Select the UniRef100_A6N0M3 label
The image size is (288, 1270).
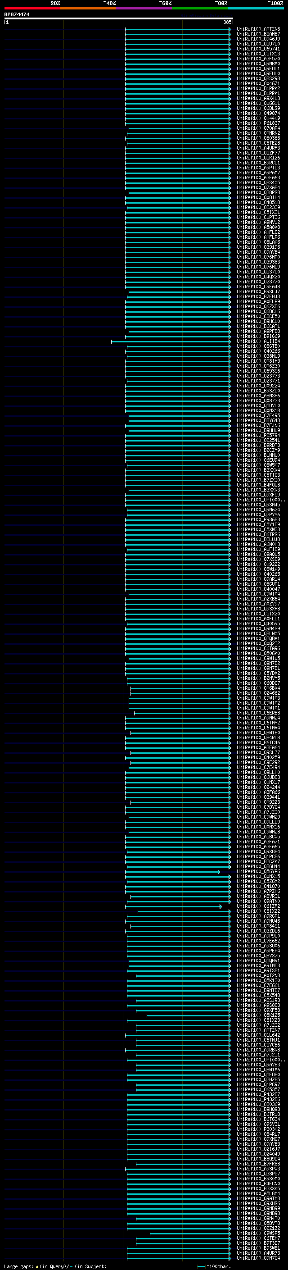pyautogui.click(x=258, y=544)
